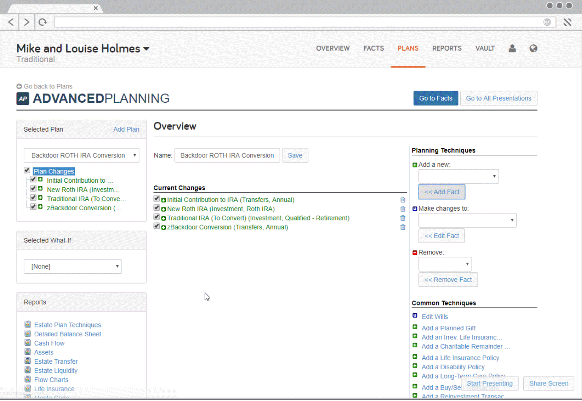Delete Traditional IRA (To Convert) trash icon
Viewport: 582px width, 401px height.
pos(403,218)
